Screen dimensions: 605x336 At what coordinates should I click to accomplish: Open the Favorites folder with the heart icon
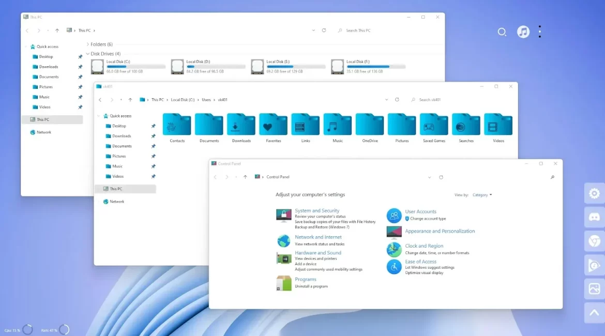[x=273, y=128]
